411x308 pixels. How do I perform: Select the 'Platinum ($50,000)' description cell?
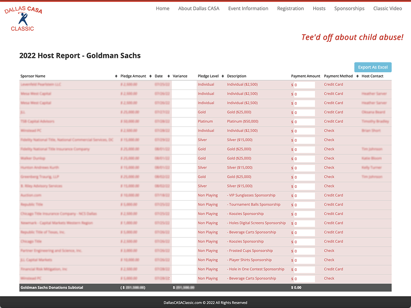click(x=243, y=121)
